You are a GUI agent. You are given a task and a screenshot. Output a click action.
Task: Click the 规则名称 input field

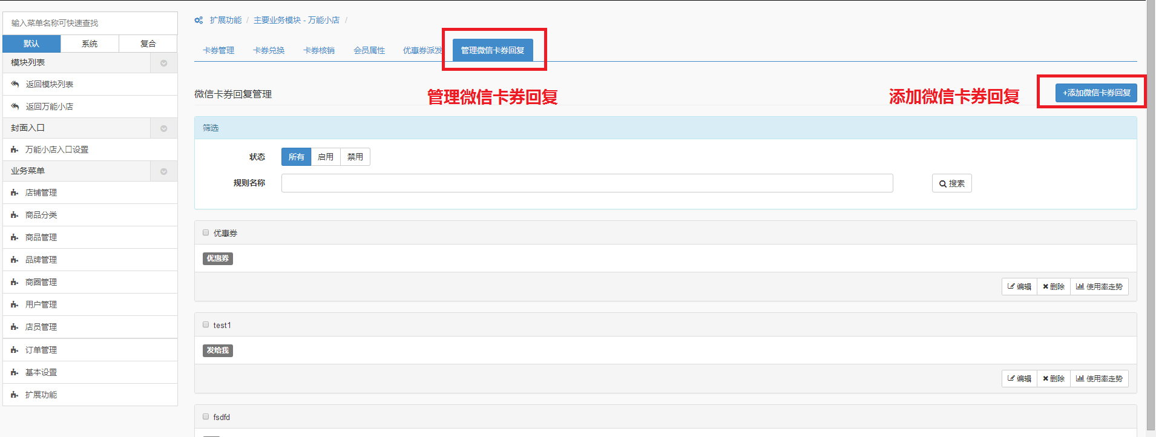[587, 183]
